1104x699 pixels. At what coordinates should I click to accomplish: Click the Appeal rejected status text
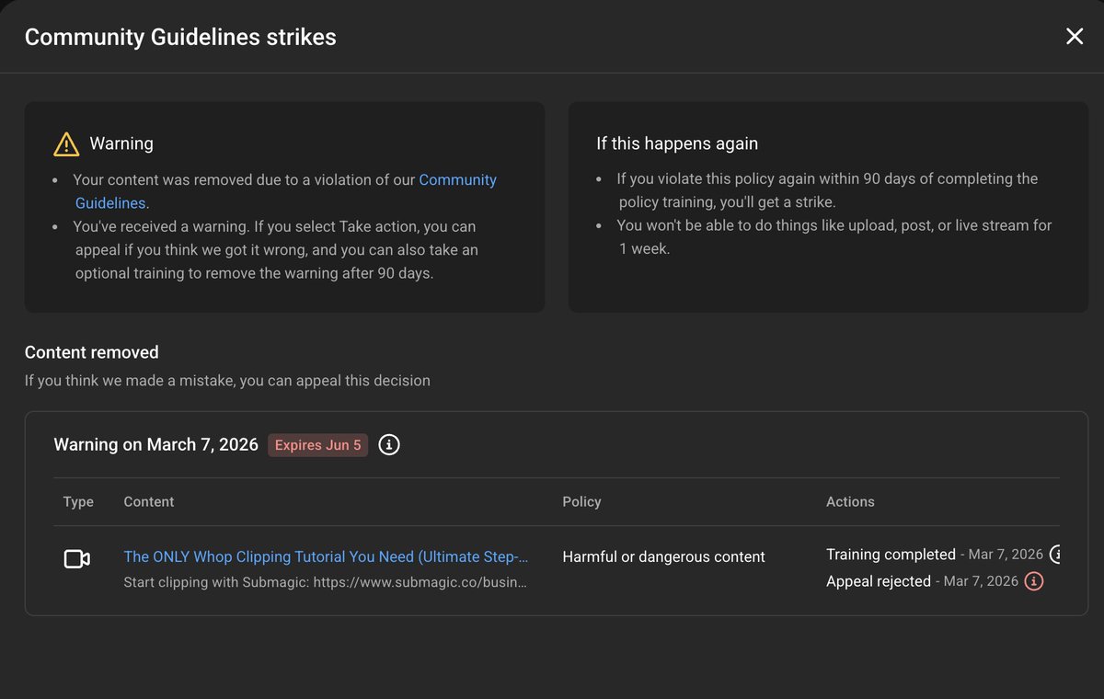[x=878, y=581]
